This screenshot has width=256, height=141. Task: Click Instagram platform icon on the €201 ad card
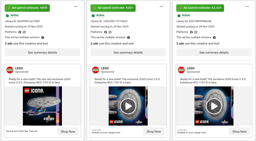coord(110,32)
